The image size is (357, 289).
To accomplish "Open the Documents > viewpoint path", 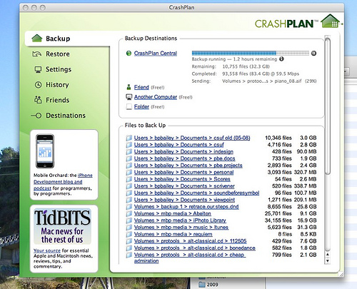I will tap(184, 200).
